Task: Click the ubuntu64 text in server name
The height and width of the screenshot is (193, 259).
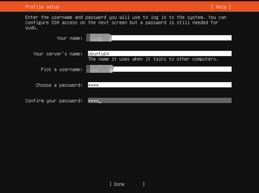Action: pyautogui.click(x=98, y=54)
